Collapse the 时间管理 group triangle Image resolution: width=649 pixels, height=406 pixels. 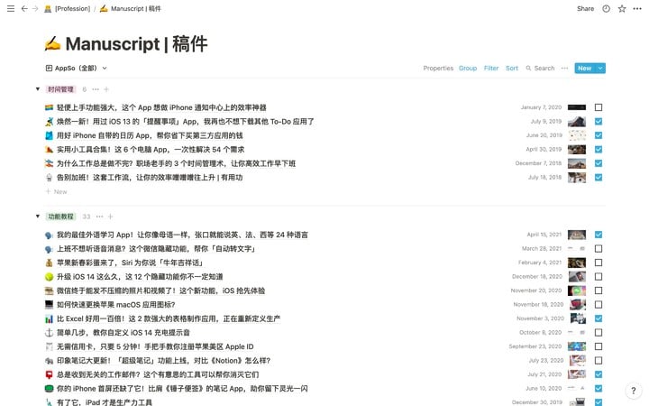tap(38, 89)
